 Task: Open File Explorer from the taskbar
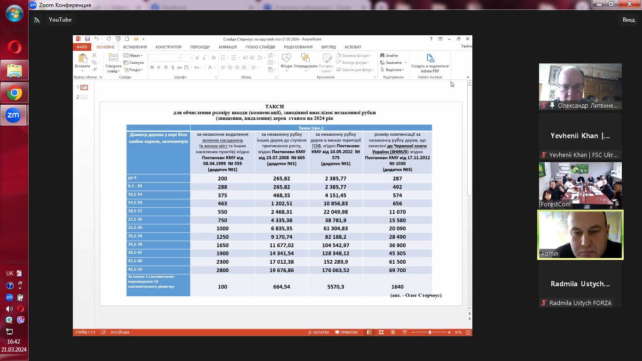click(x=14, y=71)
